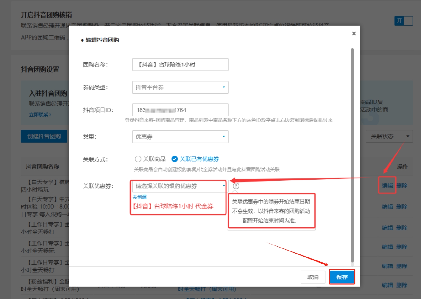Click 编辑 in the 中式时体验 row

(387, 207)
